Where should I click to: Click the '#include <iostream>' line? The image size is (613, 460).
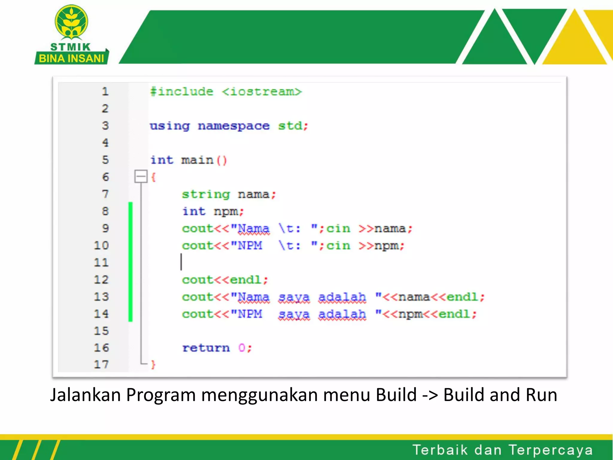click(x=226, y=91)
